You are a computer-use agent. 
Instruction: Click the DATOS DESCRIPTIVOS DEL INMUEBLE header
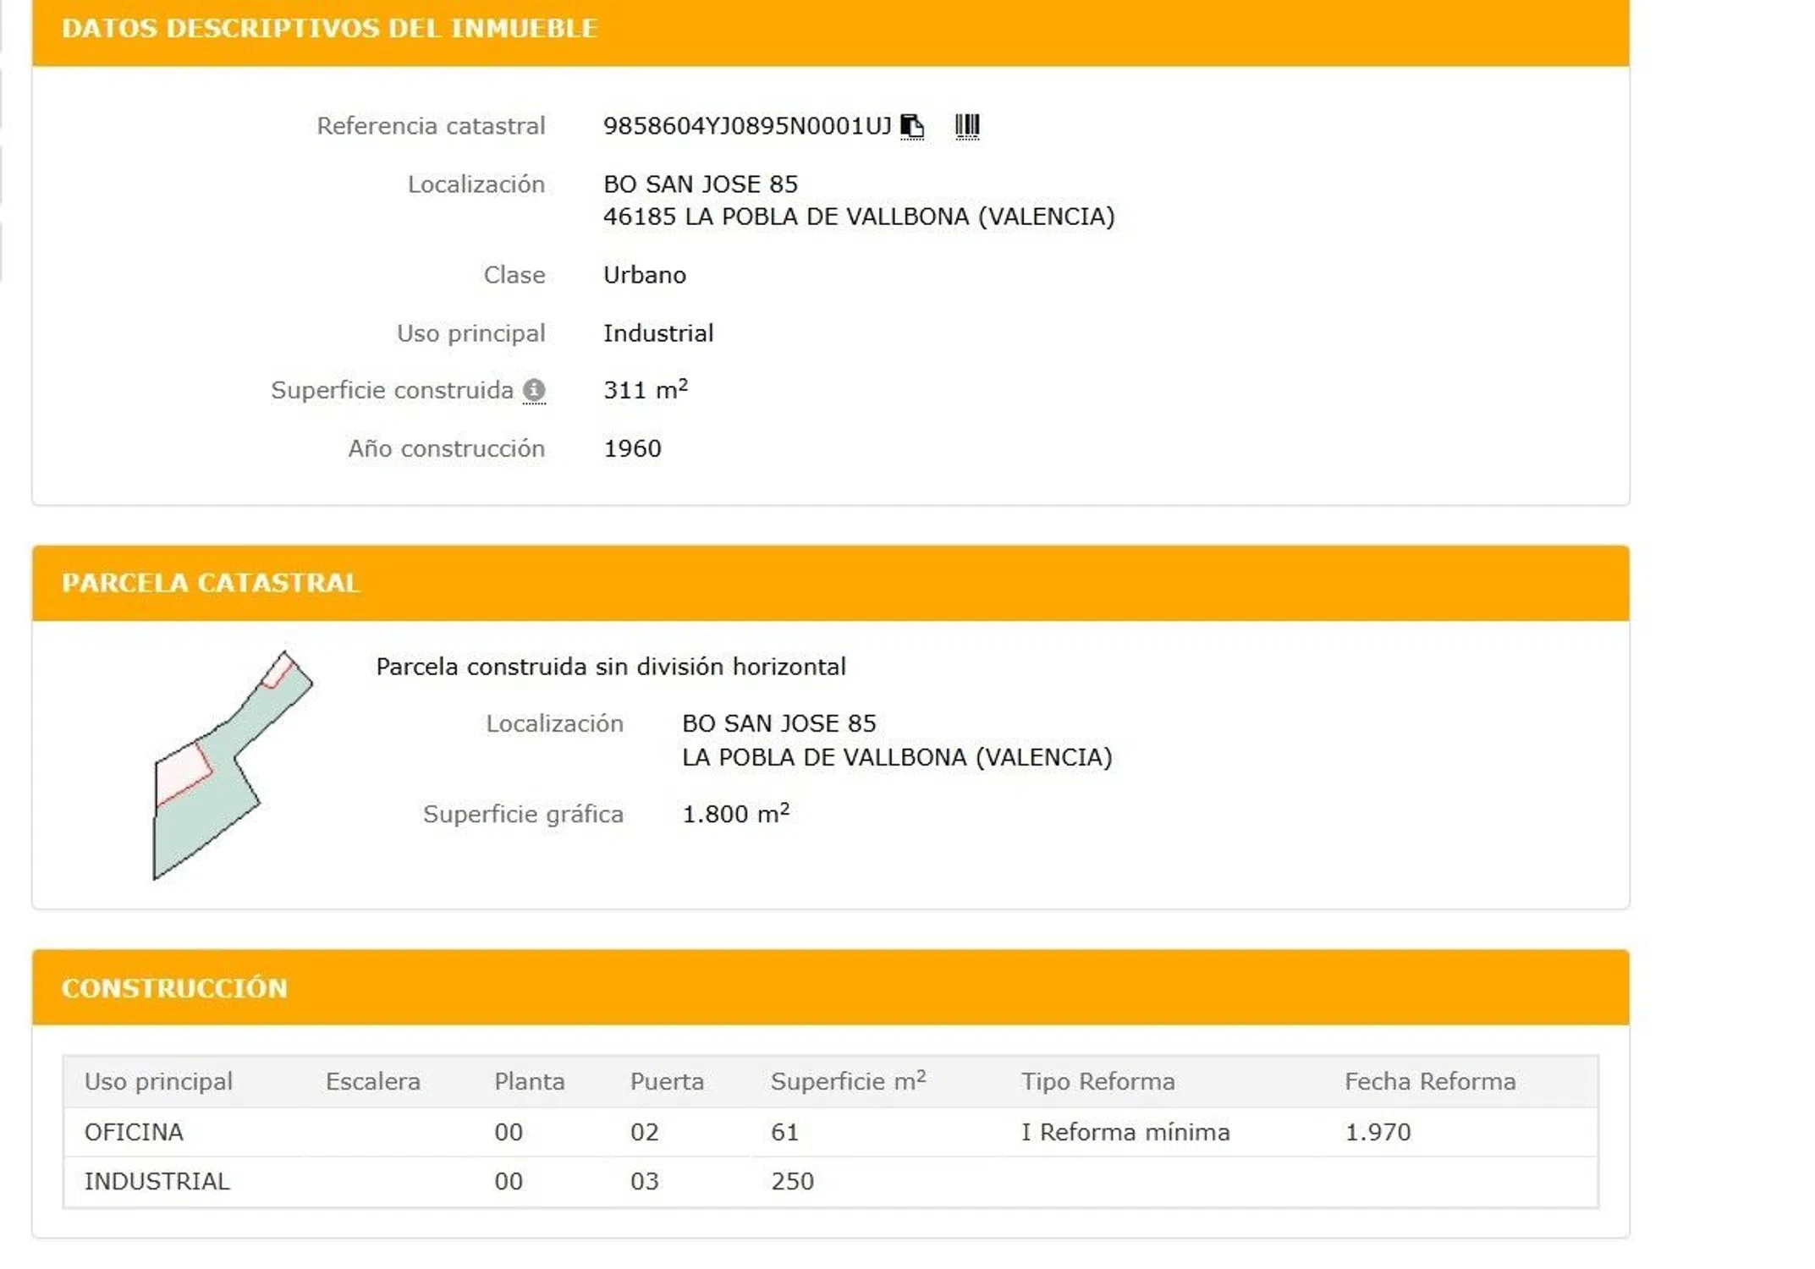coord(329,29)
